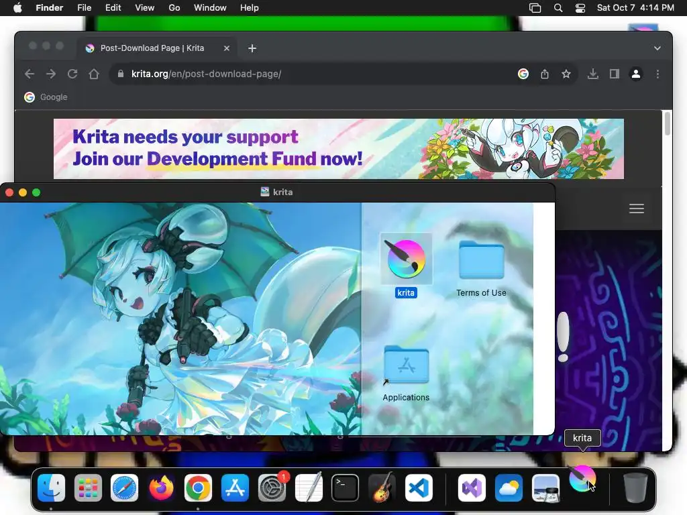Screen dimensions: 687x515
Task: Open Launchpad from the Dock
Action: [x=88, y=488]
